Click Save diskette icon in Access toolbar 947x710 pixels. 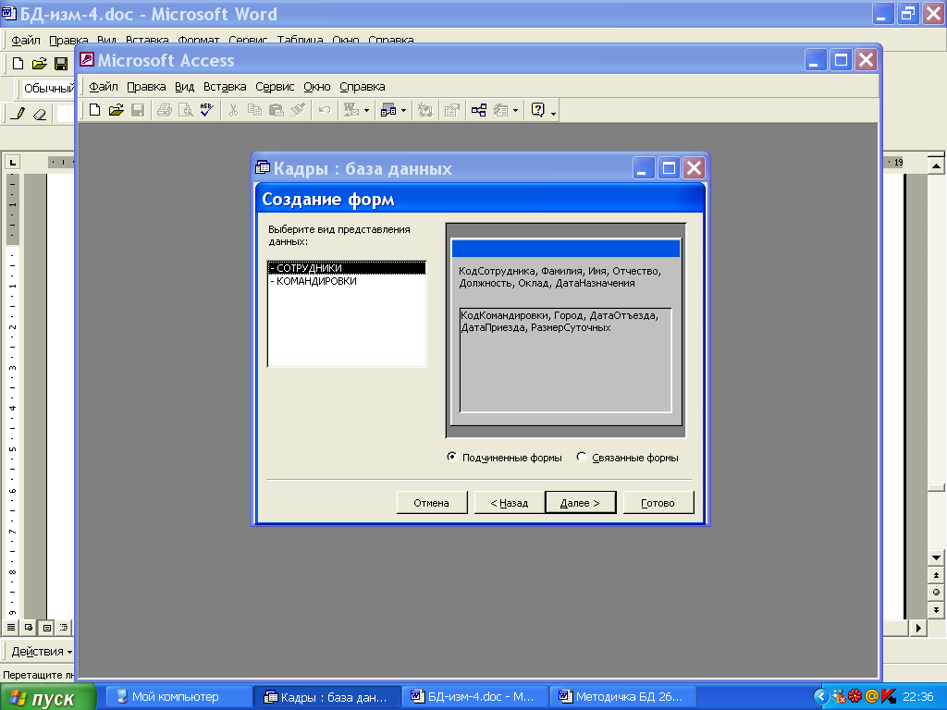pos(138,110)
